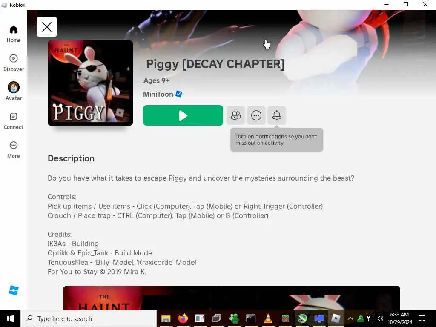Screen dimensions: 436x327
Task: Show hidden system tray icons
Action: (350, 318)
